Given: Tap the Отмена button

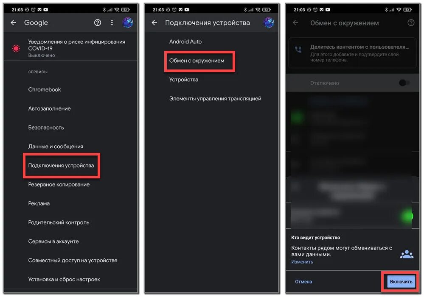Looking at the screenshot, I should point(303,282).
